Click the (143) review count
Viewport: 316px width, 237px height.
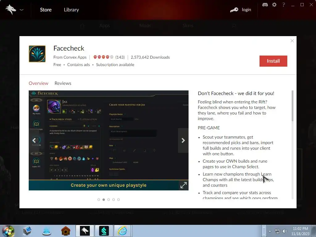tap(120, 57)
